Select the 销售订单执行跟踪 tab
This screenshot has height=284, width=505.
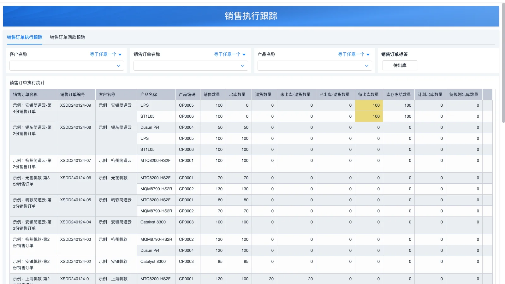[25, 37]
